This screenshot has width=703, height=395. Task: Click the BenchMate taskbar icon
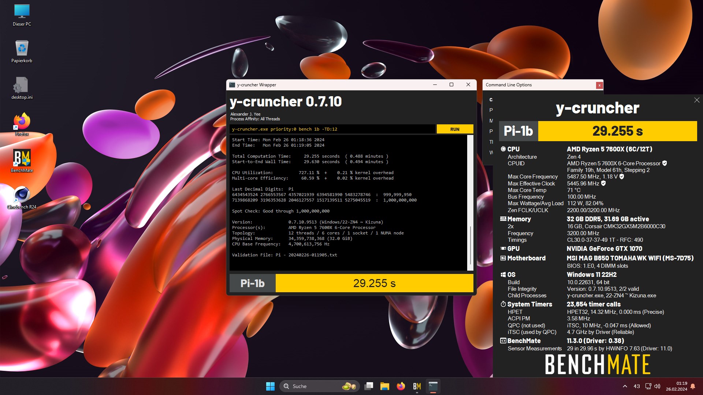click(x=417, y=386)
